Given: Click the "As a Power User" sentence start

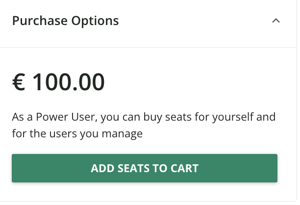Looking at the screenshot, I should pyautogui.click(x=48, y=118).
